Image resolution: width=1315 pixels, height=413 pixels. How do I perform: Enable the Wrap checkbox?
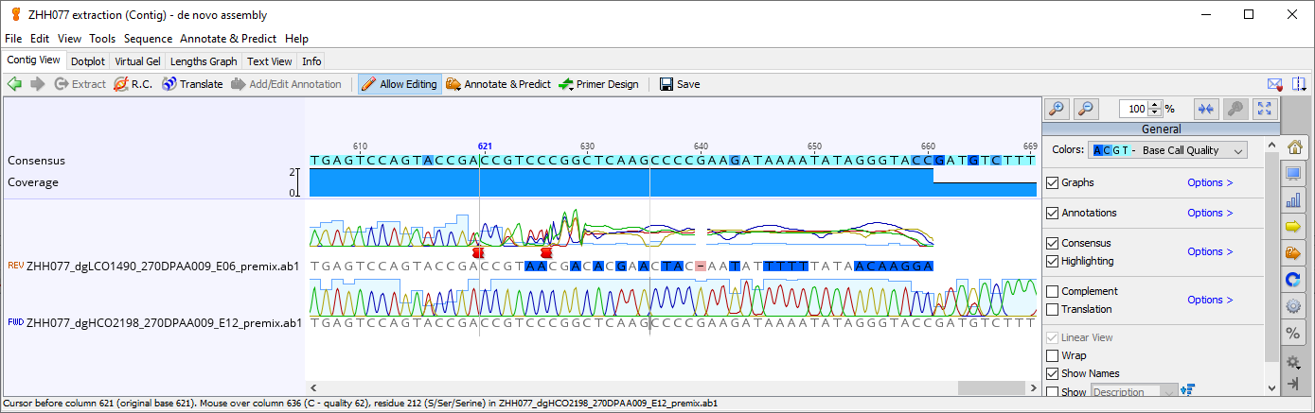tap(1052, 355)
